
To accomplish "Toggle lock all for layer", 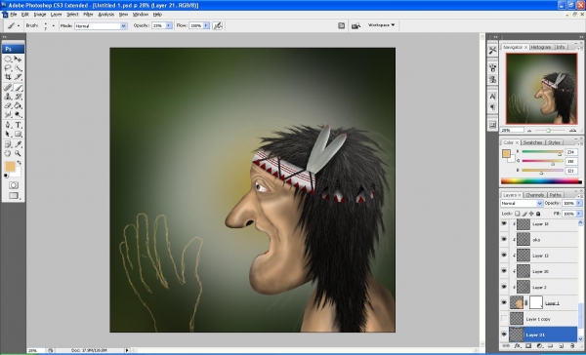I will tap(538, 214).
